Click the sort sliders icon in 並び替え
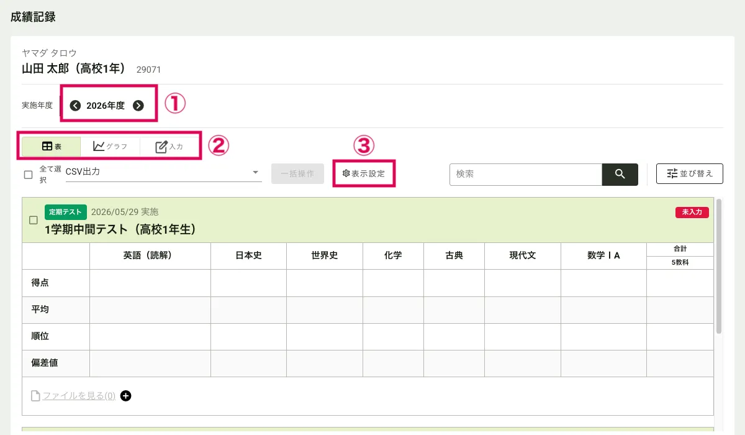Viewport: 745px width, 435px height. (x=672, y=174)
